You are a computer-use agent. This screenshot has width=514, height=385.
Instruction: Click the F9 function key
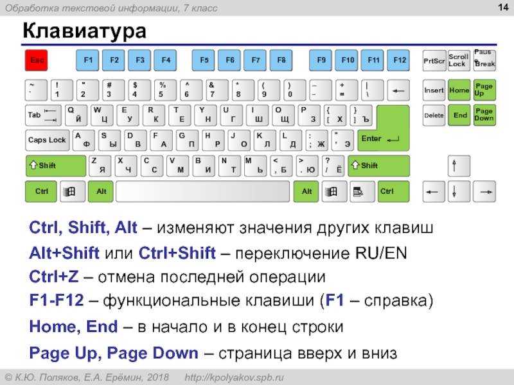pyautogui.click(x=321, y=60)
